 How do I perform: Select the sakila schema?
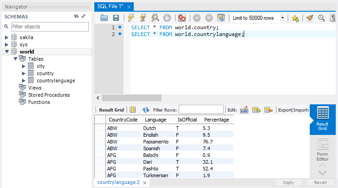[26, 37]
